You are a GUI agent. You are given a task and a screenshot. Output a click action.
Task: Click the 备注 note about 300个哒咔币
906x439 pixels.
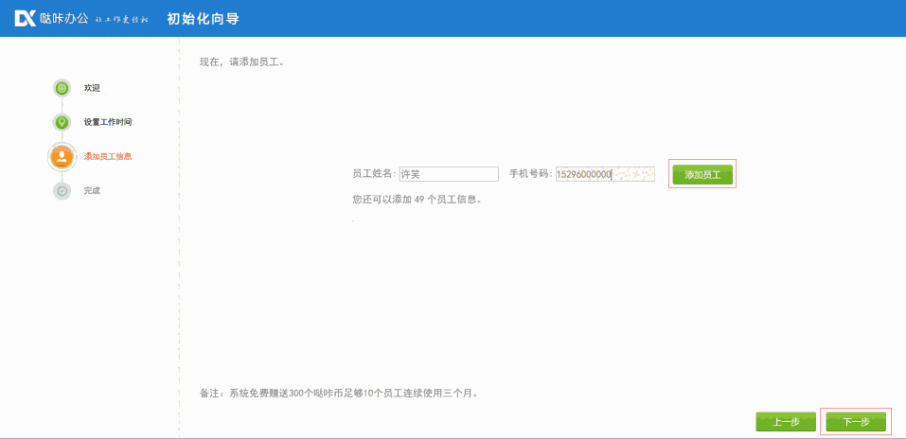coord(339,394)
